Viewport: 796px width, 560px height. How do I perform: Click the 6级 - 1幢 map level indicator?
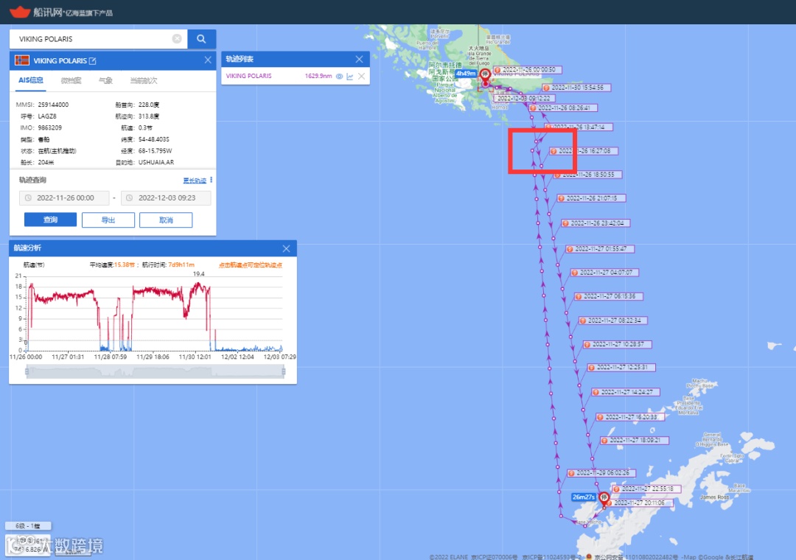[x=28, y=526]
